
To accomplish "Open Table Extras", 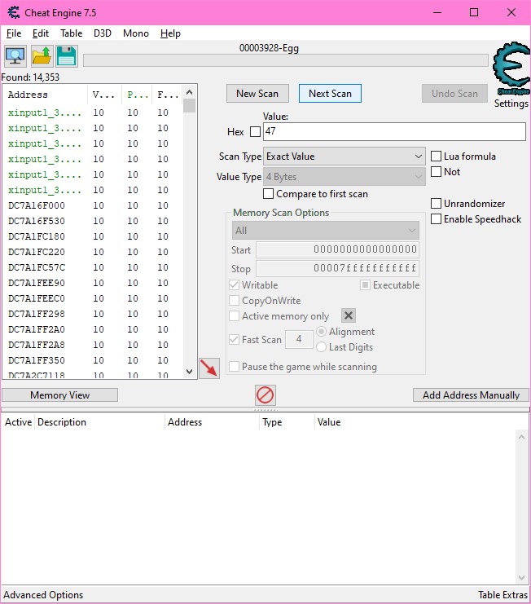I will coord(502,595).
